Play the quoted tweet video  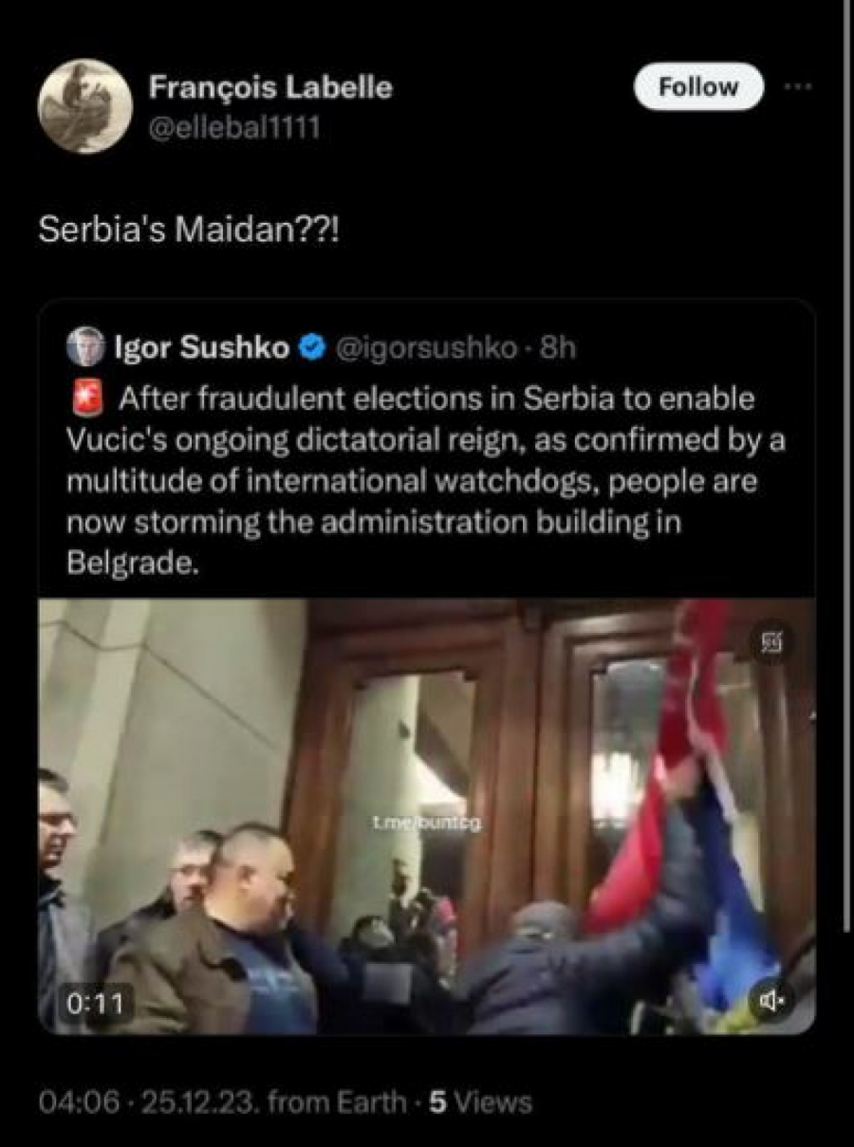[x=426, y=816]
